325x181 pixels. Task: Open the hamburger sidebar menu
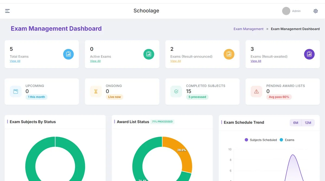(x=7, y=11)
